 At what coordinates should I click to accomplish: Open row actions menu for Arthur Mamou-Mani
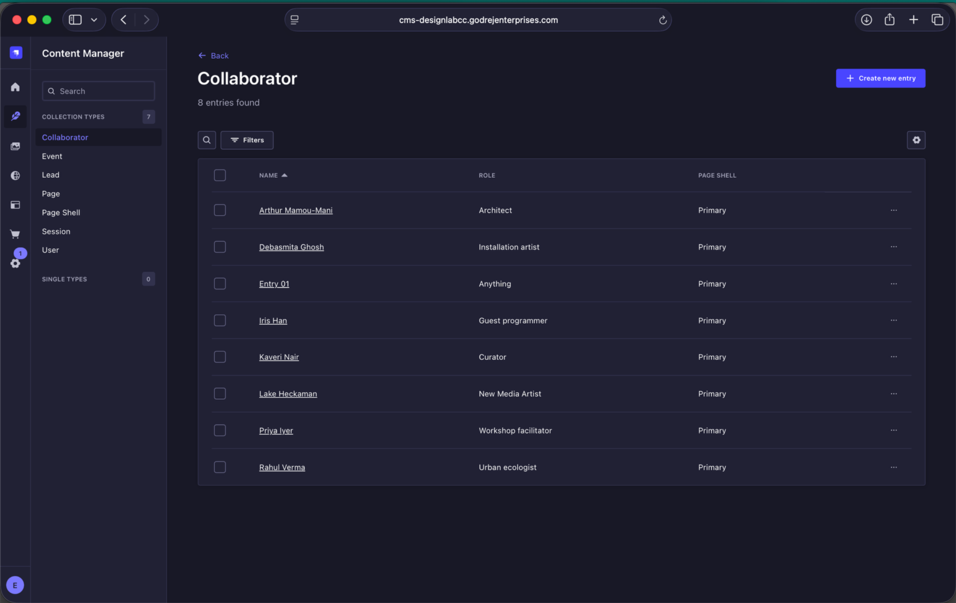coord(893,210)
